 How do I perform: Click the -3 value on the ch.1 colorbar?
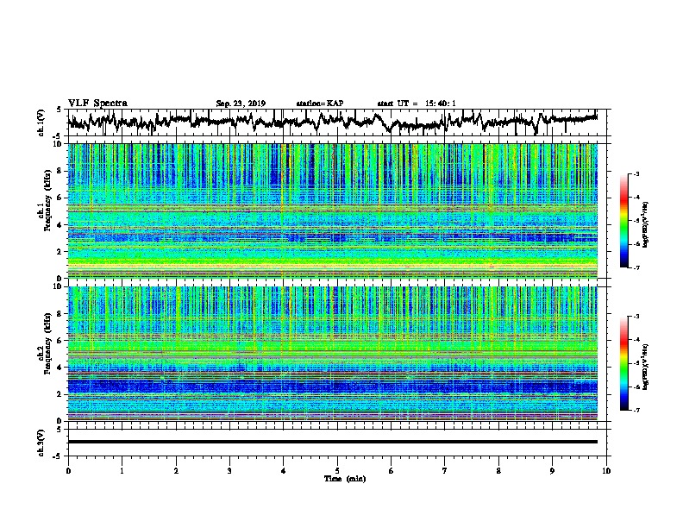coord(636,173)
